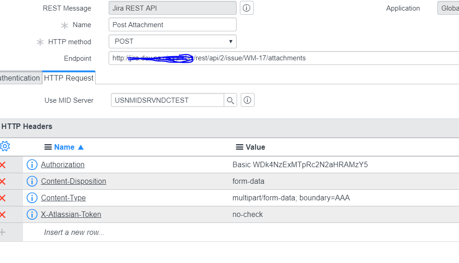
Task: Click info icon next to REST Message field
Action: [247, 8]
